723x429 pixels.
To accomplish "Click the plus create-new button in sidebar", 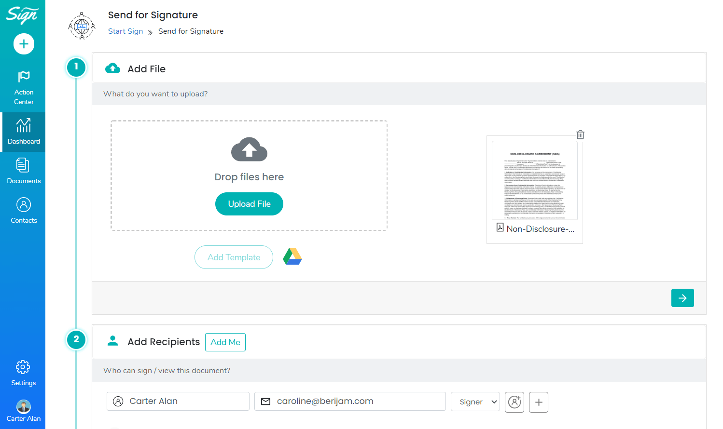I will pyautogui.click(x=24, y=44).
